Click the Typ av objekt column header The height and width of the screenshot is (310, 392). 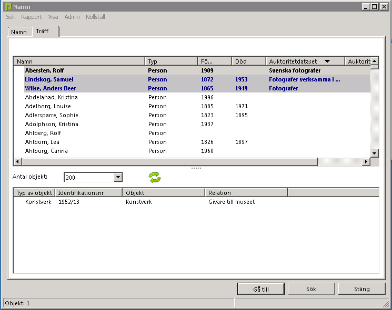click(x=34, y=193)
